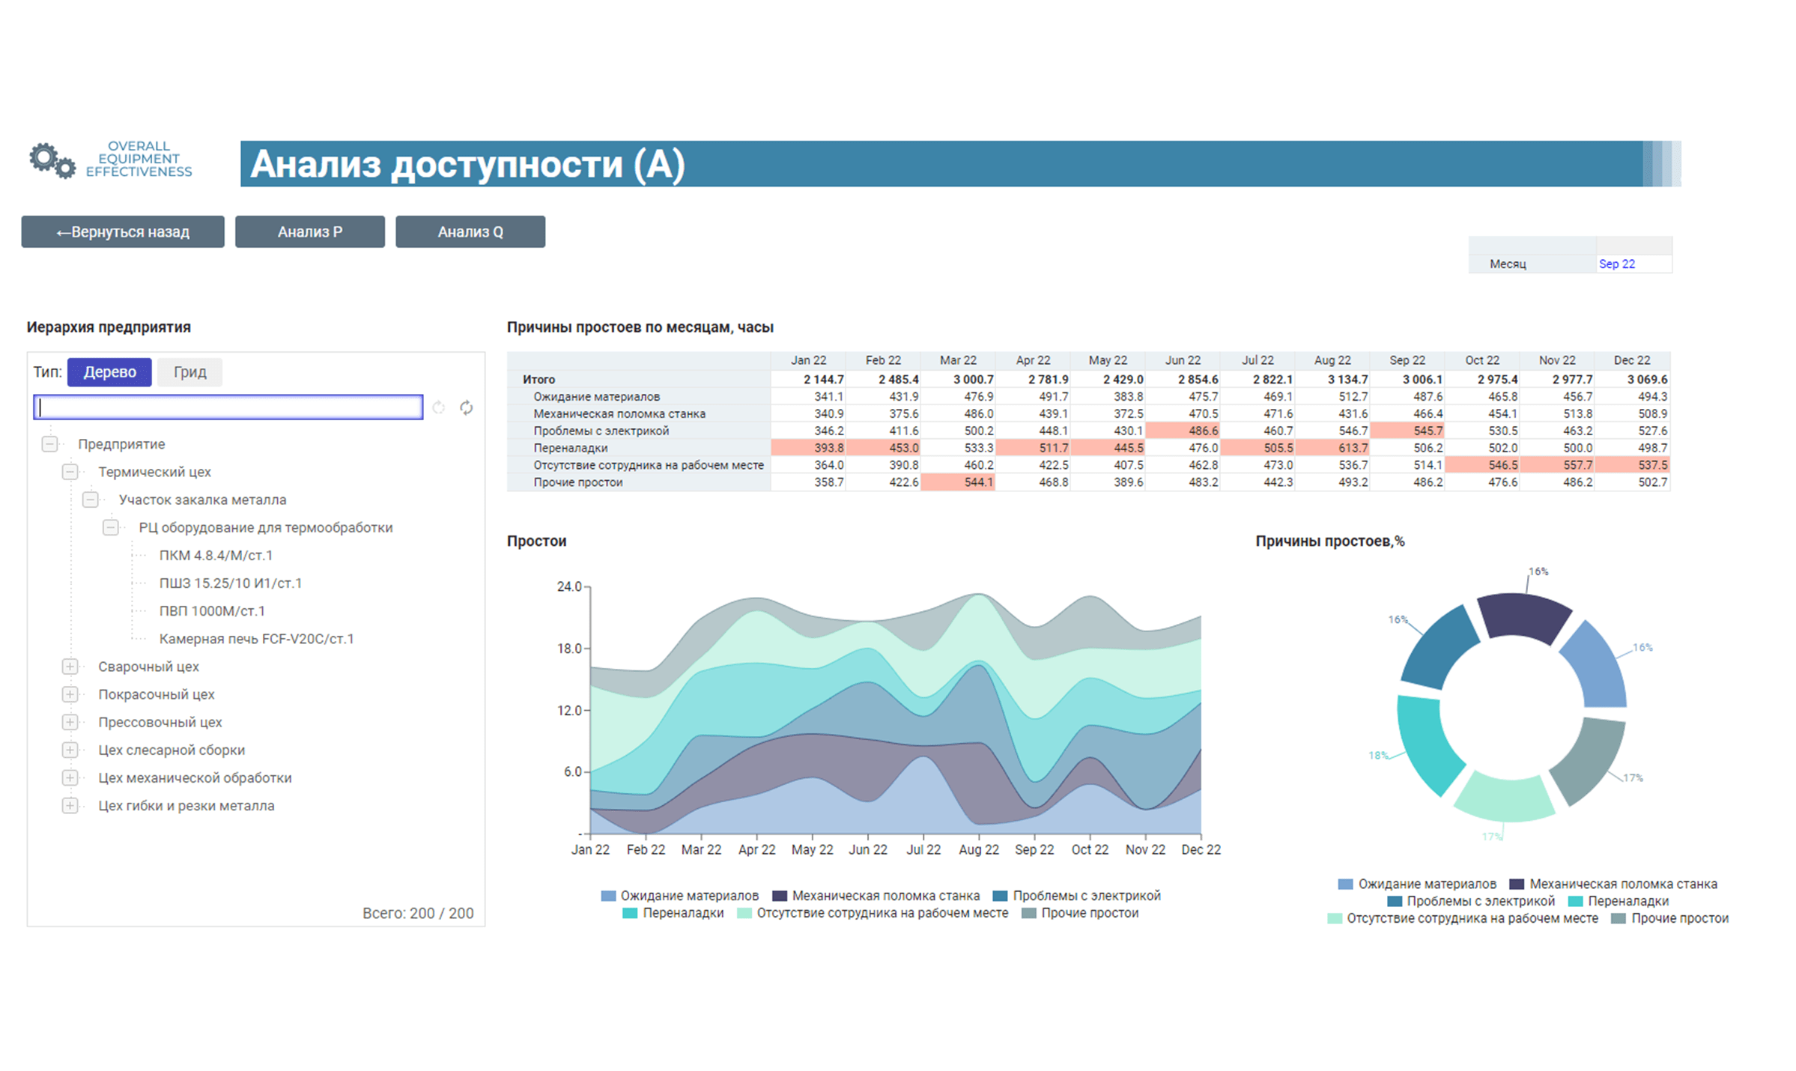Viewport: 1796px width, 1071px height.
Task: Open the Анализ P page
Action: pos(309,232)
